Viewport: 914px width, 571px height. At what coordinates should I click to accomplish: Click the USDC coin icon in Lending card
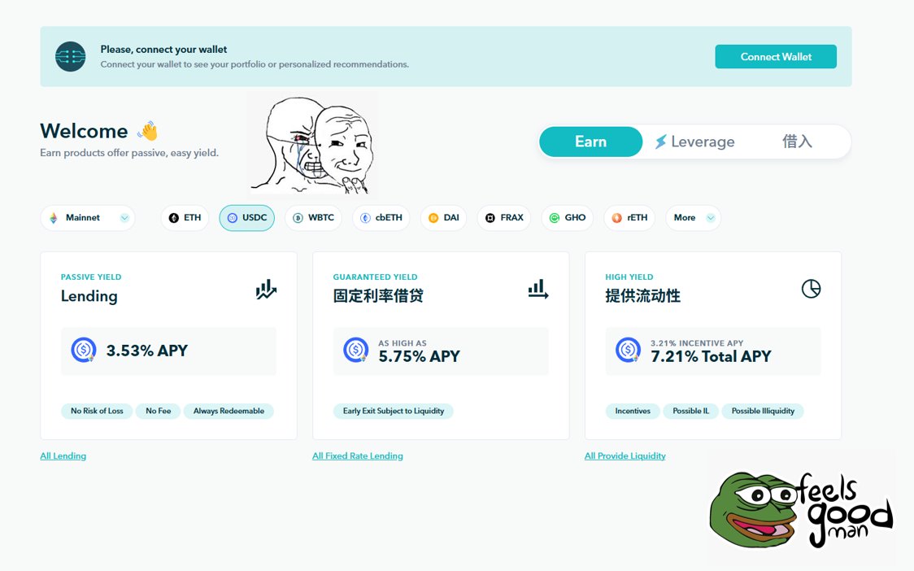tap(84, 351)
